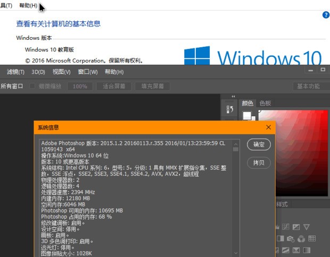Click the 'Adobe Photoshop 版本: 2015.1.2' line
The image size is (330, 257).
coord(133,143)
